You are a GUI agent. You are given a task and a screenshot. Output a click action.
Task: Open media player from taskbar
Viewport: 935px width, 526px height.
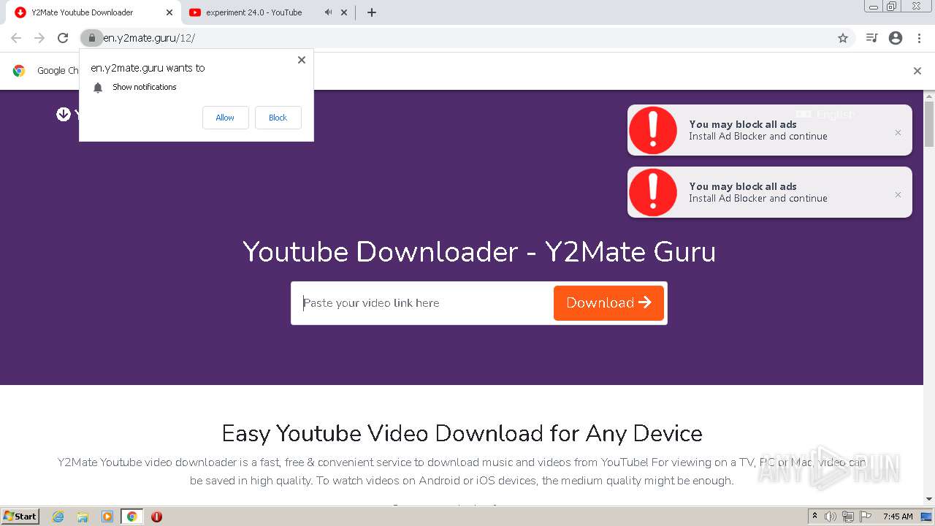(x=107, y=517)
